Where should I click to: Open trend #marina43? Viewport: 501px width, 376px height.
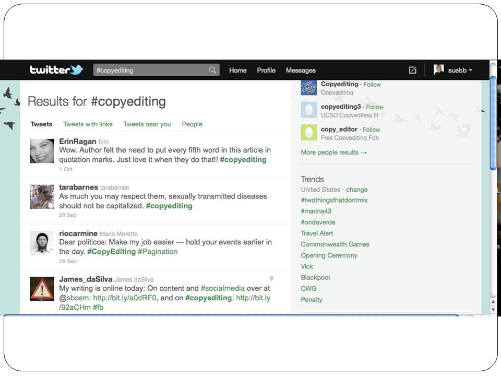click(316, 211)
